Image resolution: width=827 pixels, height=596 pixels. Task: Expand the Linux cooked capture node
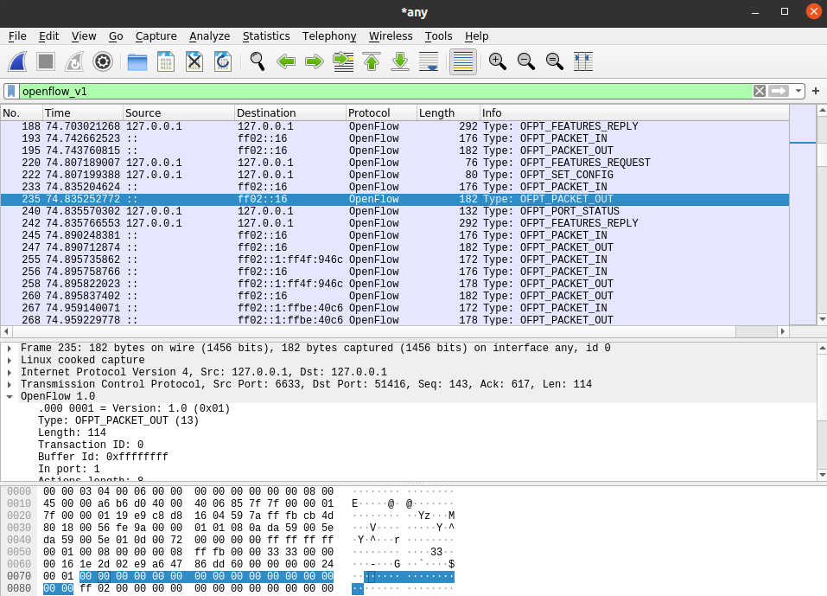coord(10,360)
